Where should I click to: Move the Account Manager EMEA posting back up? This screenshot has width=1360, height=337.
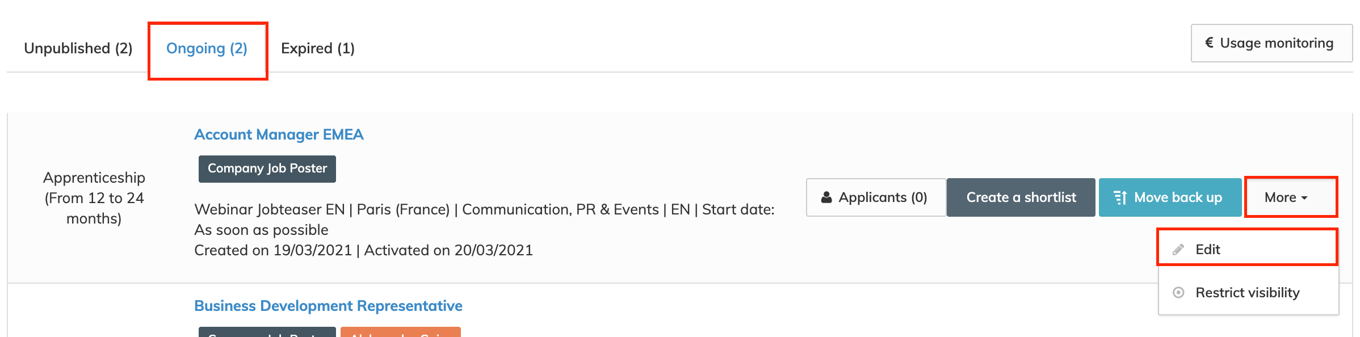coord(1170,197)
